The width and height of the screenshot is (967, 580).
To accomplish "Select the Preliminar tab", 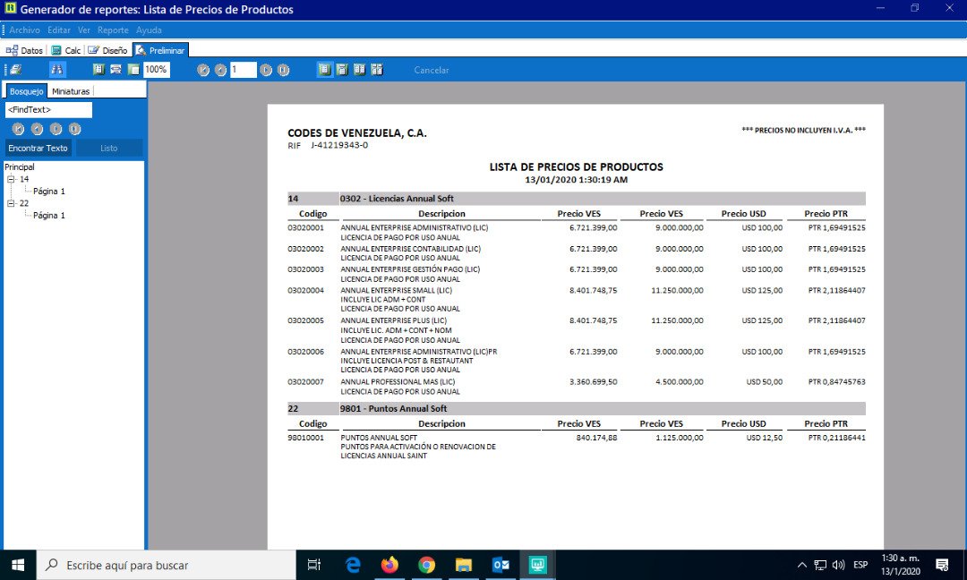I will pos(160,50).
